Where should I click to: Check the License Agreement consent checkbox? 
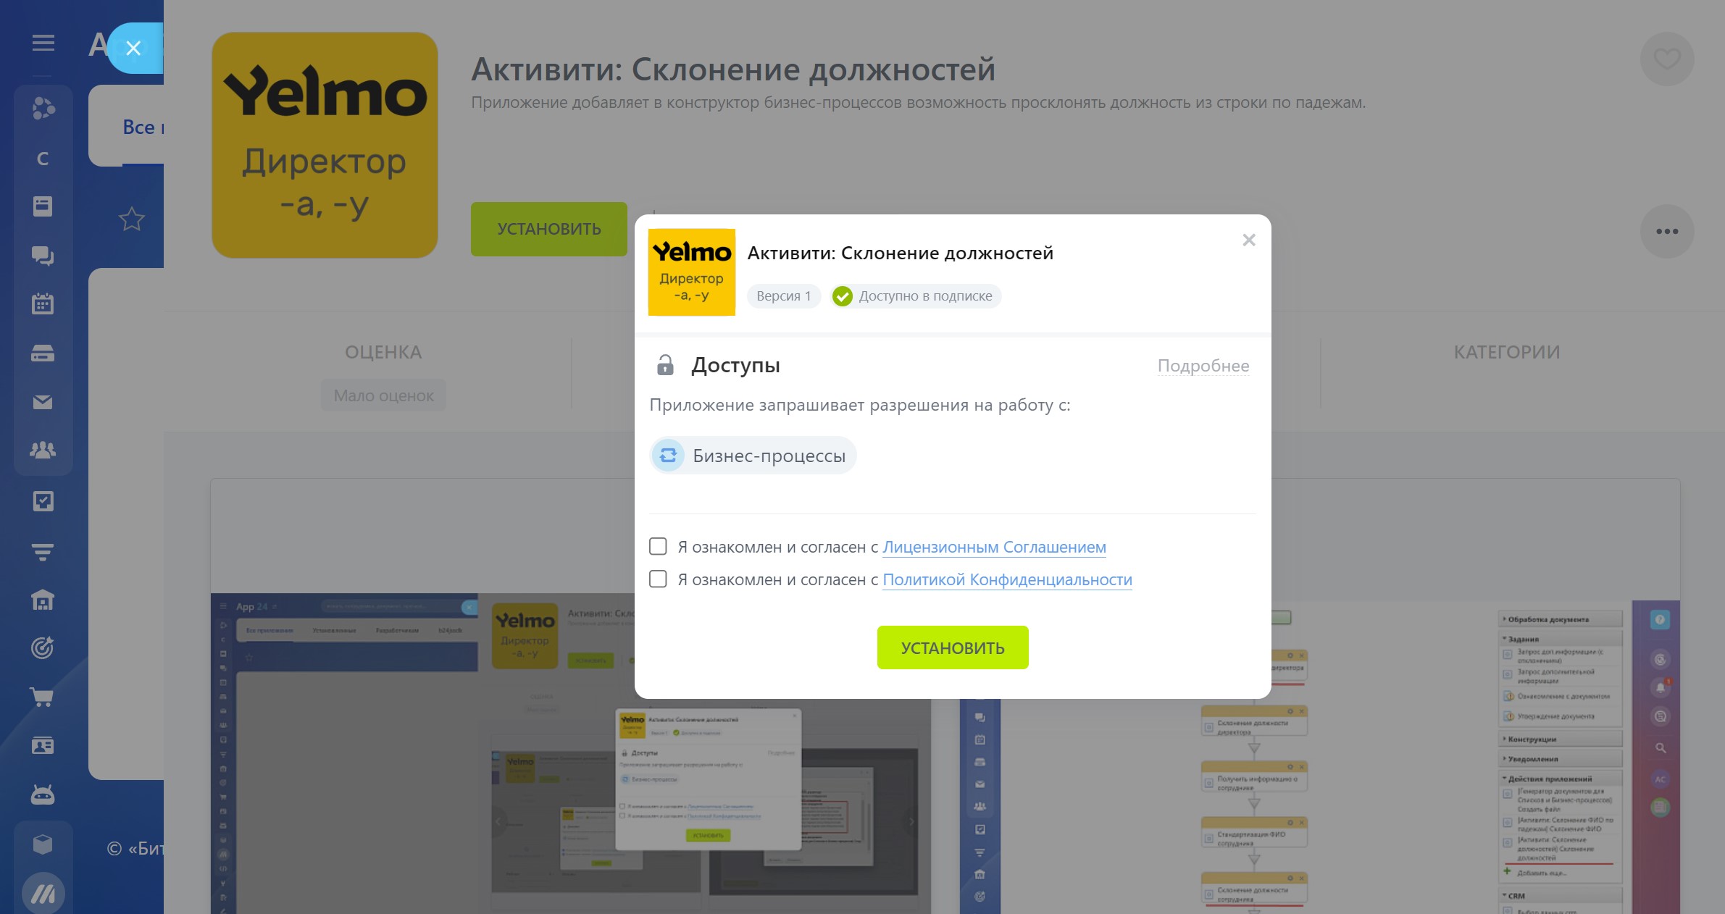[658, 546]
